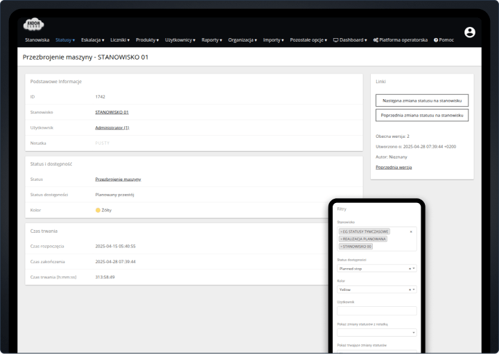
Task: Open the STANOWISKO 01 link
Action: [x=112, y=112]
